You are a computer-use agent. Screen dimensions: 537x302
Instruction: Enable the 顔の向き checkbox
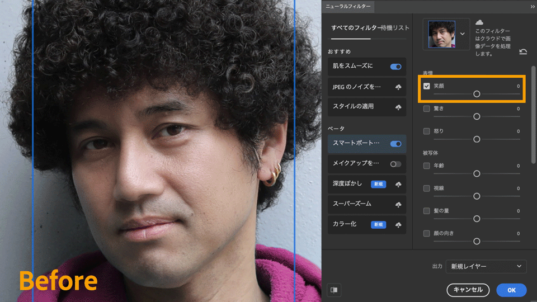click(x=426, y=234)
